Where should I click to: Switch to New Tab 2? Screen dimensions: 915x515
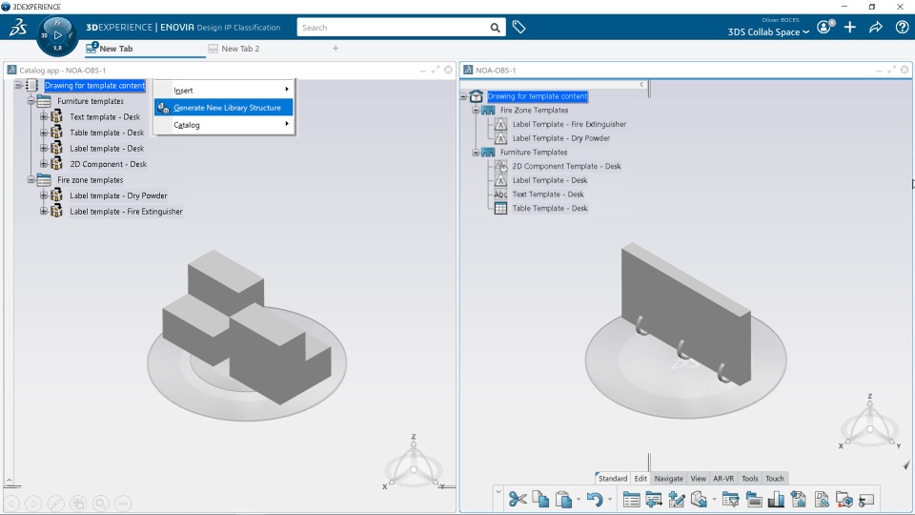[x=240, y=49]
